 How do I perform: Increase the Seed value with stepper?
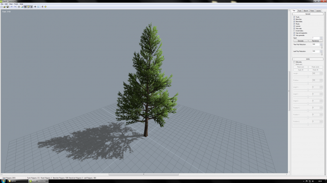(x=321, y=37)
